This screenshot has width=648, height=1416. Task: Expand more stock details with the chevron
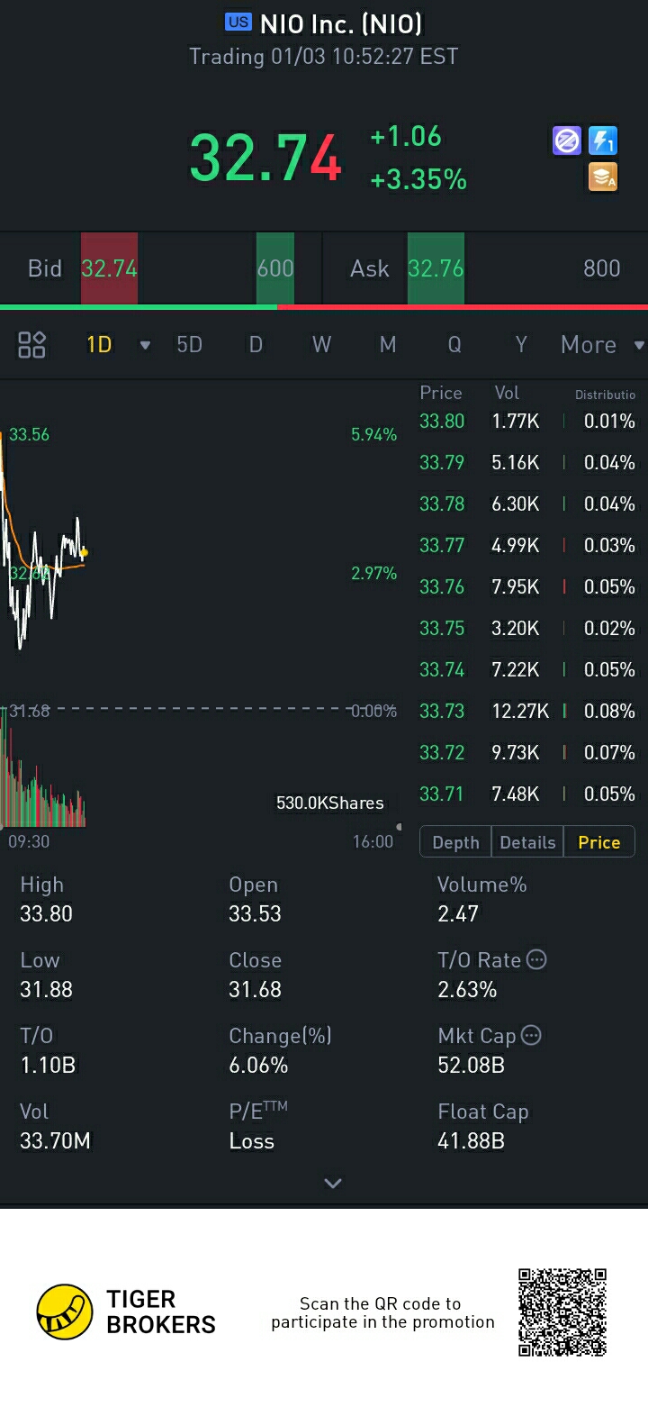(x=333, y=1183)
